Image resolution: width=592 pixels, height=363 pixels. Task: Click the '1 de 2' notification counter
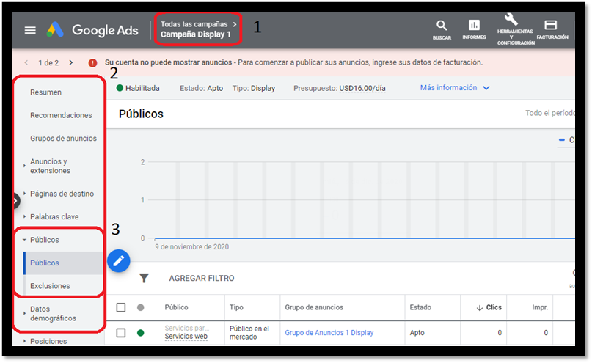tap(48, 62)
